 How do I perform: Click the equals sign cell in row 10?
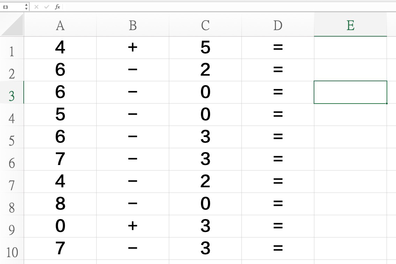(278, 249)
